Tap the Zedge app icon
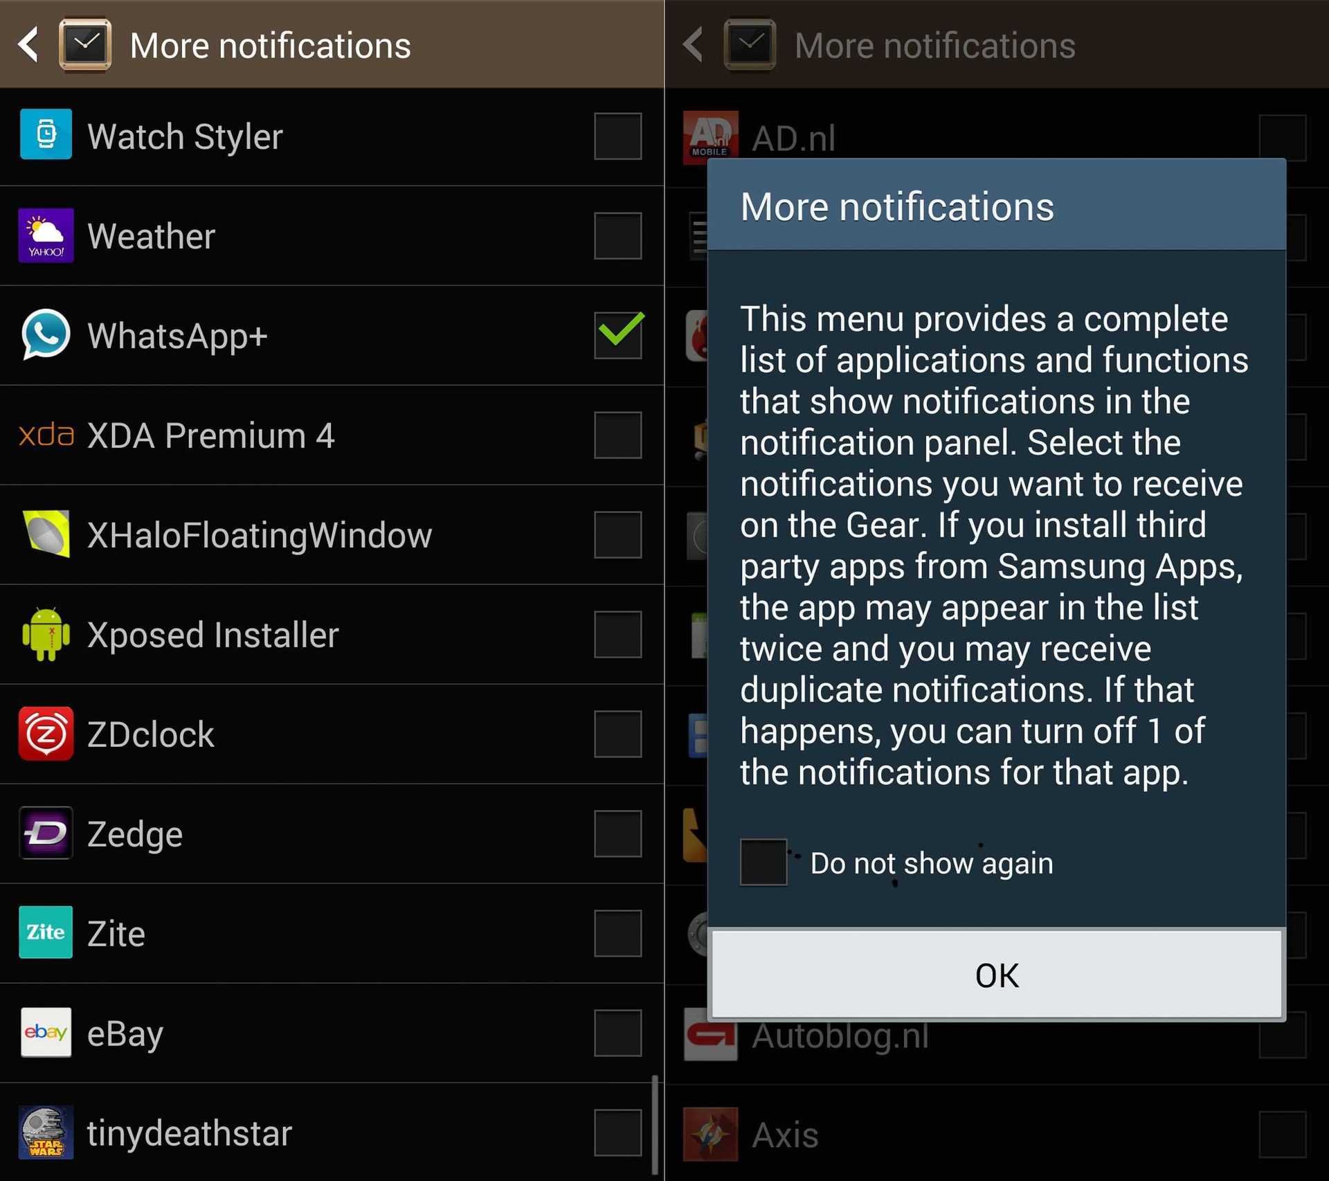 tap(46, 833)
